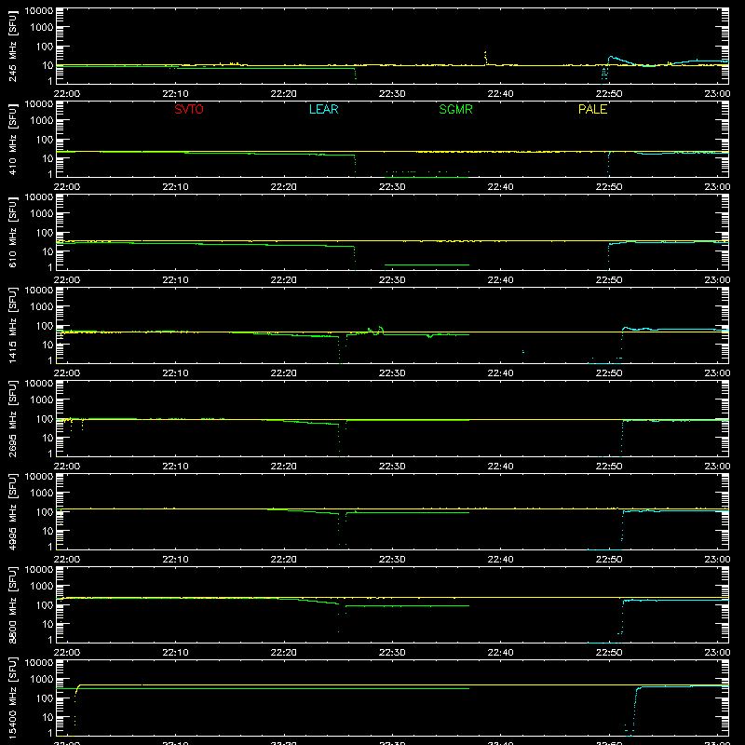Image resolution: width=745 pixels, height=745 pixels.
Task: Click the 22:40 tick label below 245 MHz panel
Action: point(500,94)
